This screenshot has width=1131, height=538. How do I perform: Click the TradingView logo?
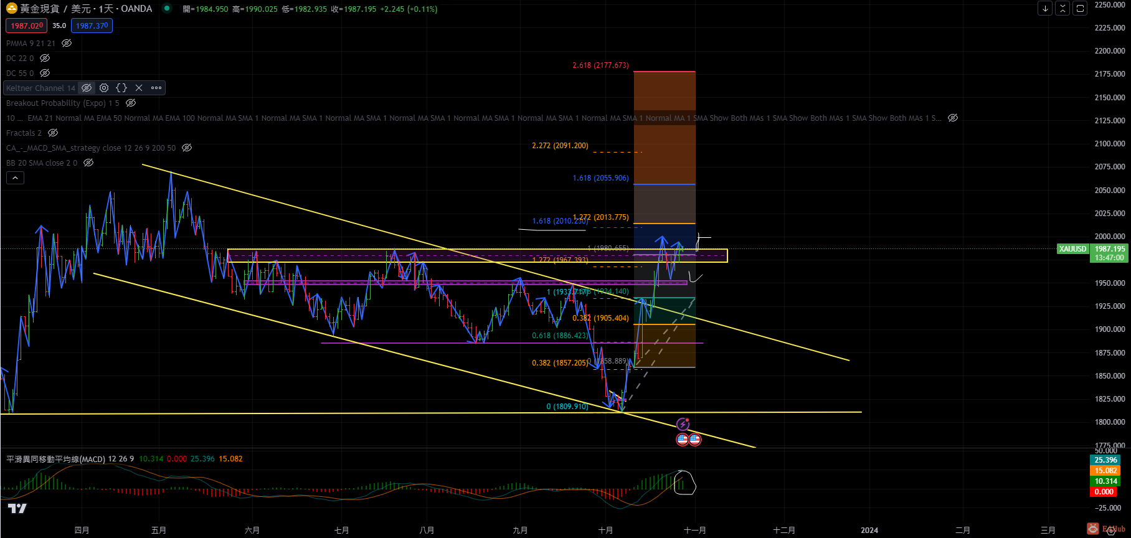[x=17, y=508]
